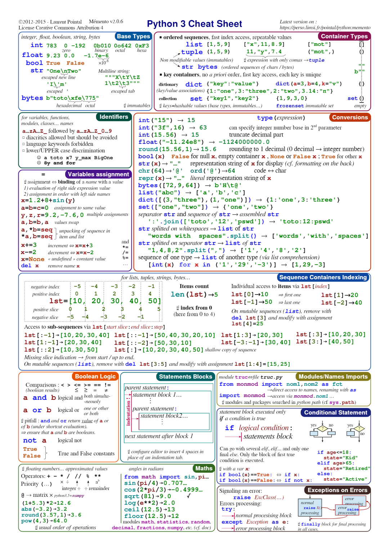Viewport: 389px width, 550px height.
Task: Click ord('@')→64 example
Action: (213, 171)
